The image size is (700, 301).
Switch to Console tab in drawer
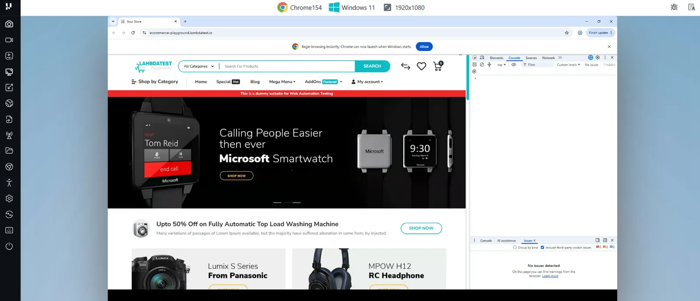(x=486, y=241)
